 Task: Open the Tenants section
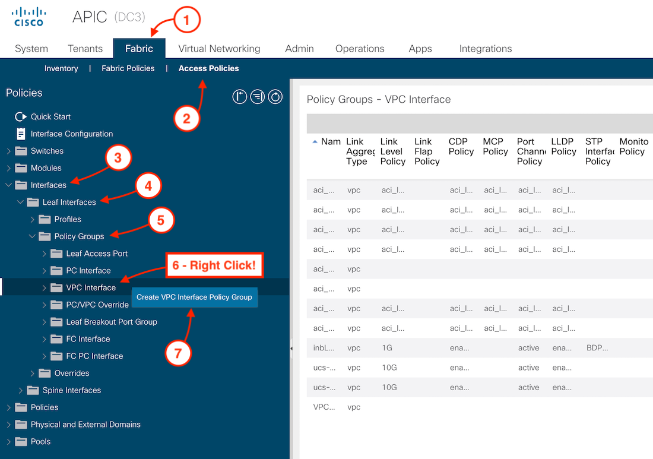85,48
